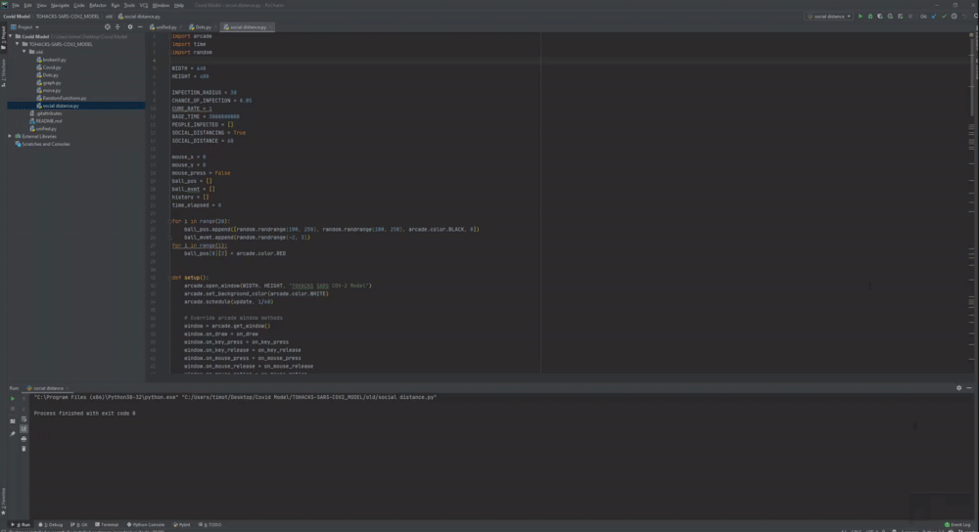Open the Terminal tool window

(107, 524)
